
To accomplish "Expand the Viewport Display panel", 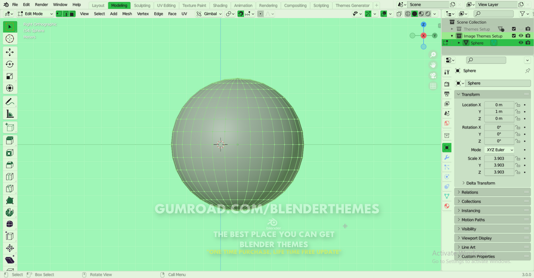I will 493,238.
